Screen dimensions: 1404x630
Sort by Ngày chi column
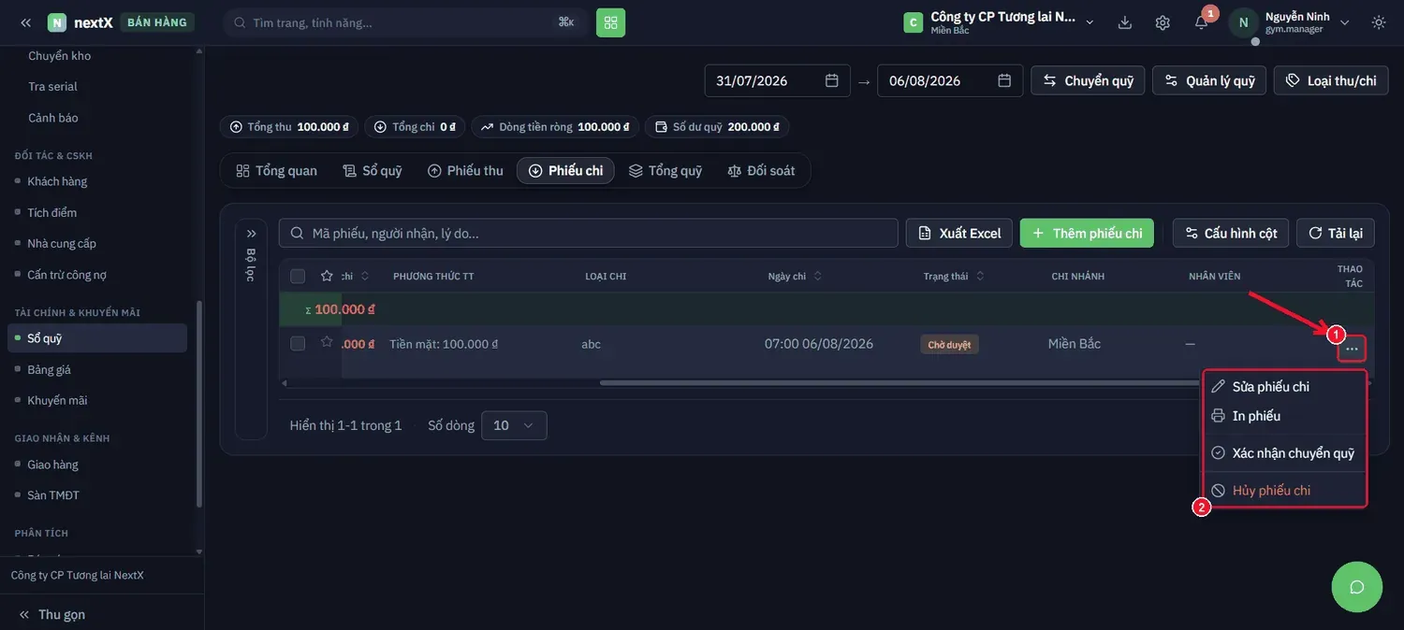click(x=795, y=276)
